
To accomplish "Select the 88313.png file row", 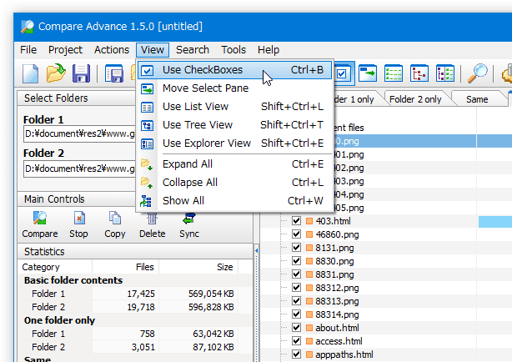I will pos(337,301).
